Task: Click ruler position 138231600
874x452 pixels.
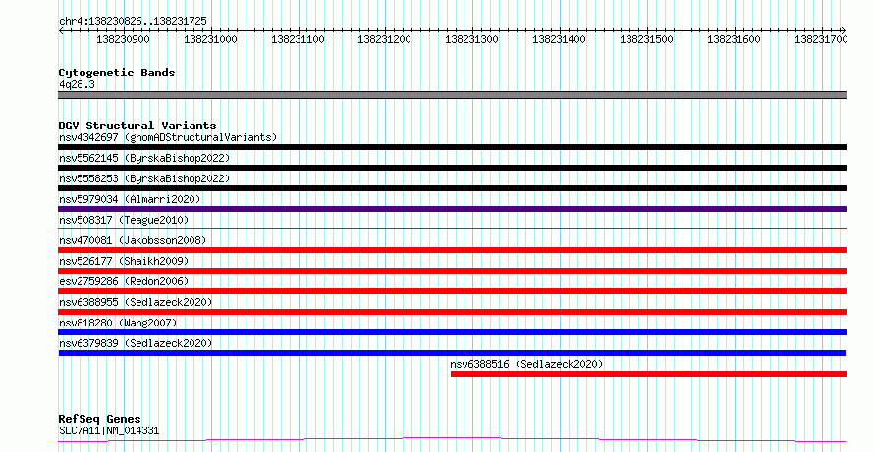Action: click(x=734, y=39)
